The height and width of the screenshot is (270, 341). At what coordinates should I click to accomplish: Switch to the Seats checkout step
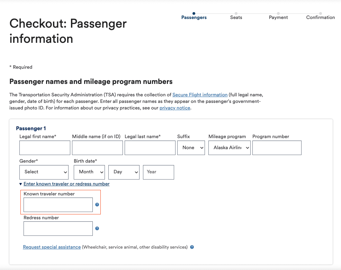tap(236, 17)
